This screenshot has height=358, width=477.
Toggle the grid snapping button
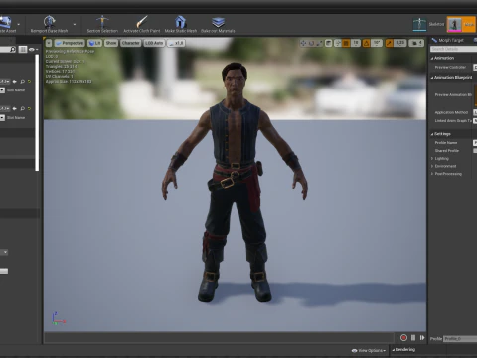click(346, 43)
